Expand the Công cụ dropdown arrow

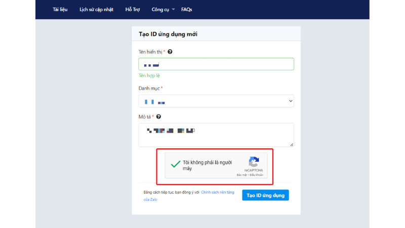click(x=173, y=9)
